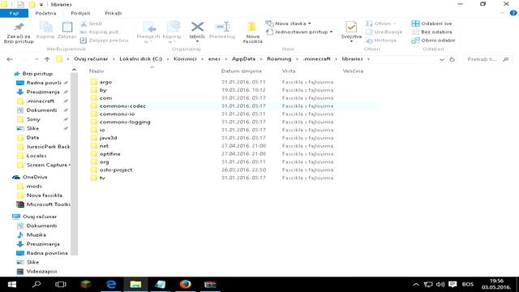Sort by Datum izmjene column header
Viewport: 519px width, 292px height.
(242, 71)
